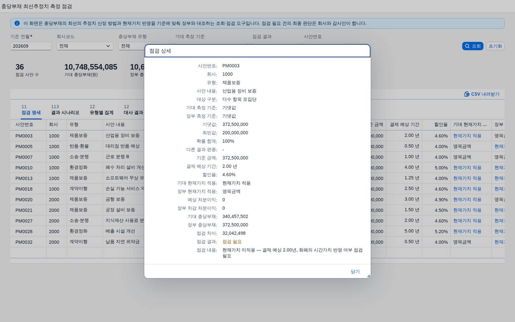The width and height of the screenshot is (515, 322).
Task: Close the 점검 상세 dialog with 닫기
Action: point(355,272)
